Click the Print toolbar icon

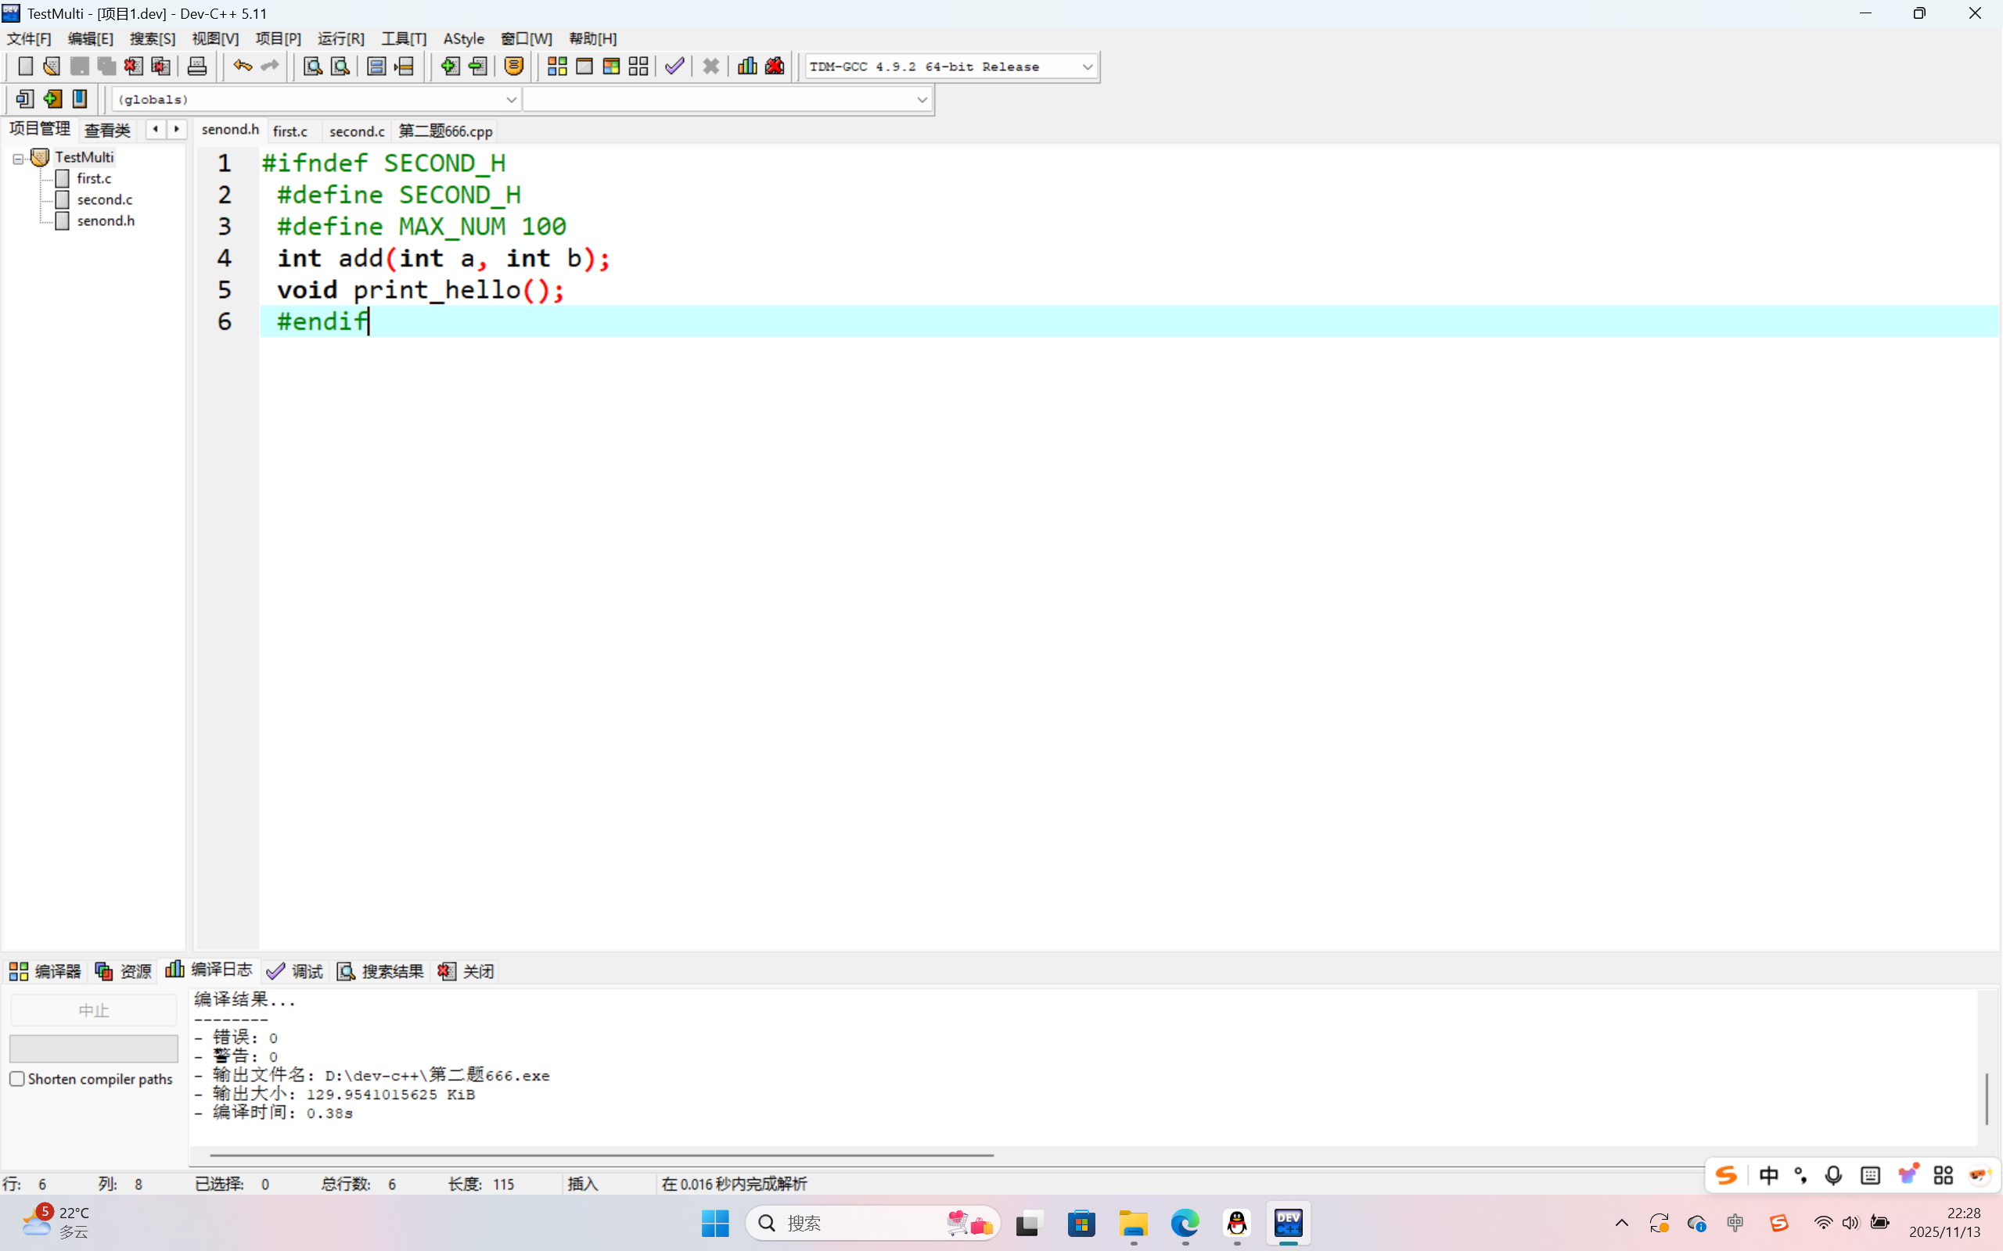coord(197,66)
